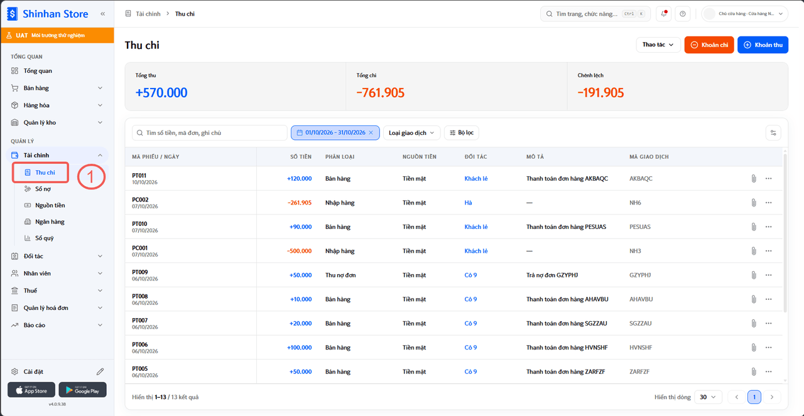Open Sổ quỹ in the sidebar
Screen dimensions: 804x416
(x=44, y=238)
